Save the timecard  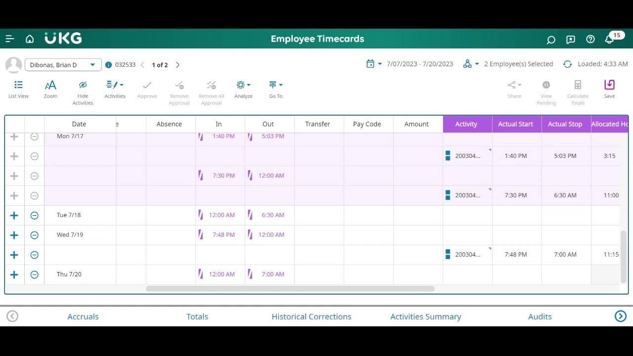click(x=609, y=89)
